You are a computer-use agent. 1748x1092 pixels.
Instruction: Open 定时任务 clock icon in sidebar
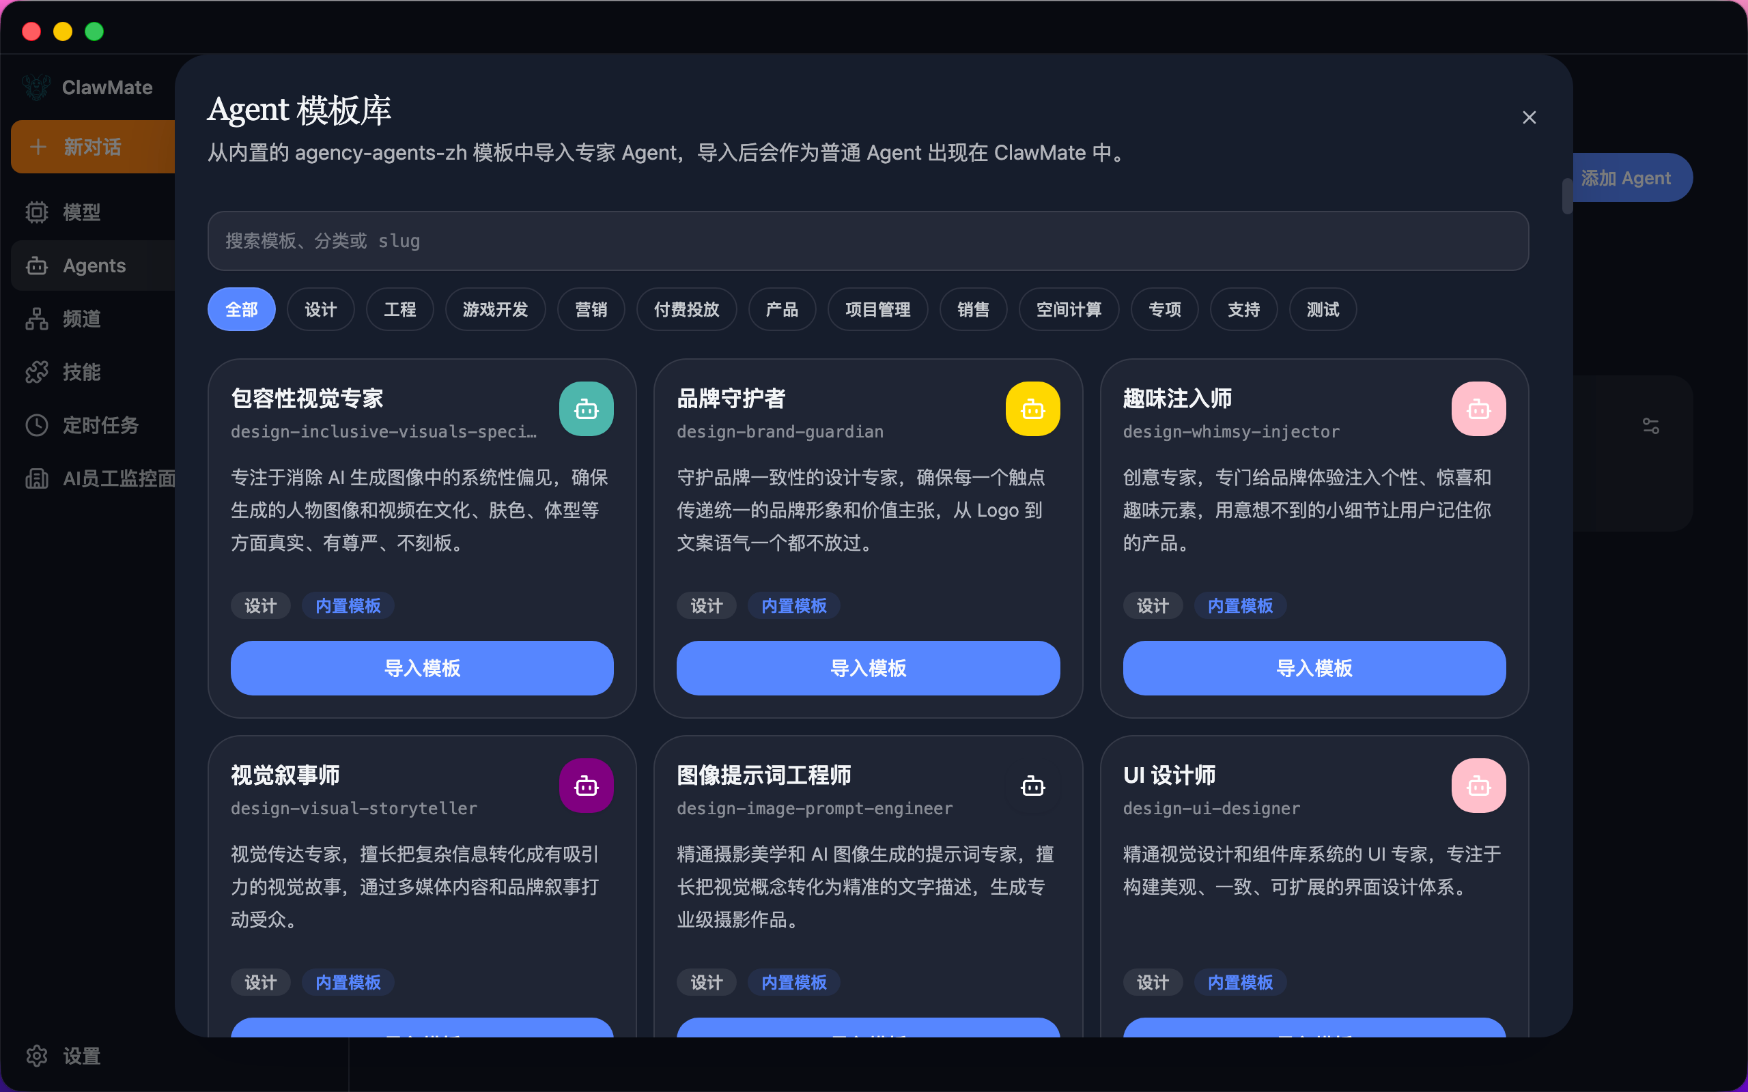(x=37, y=425)
